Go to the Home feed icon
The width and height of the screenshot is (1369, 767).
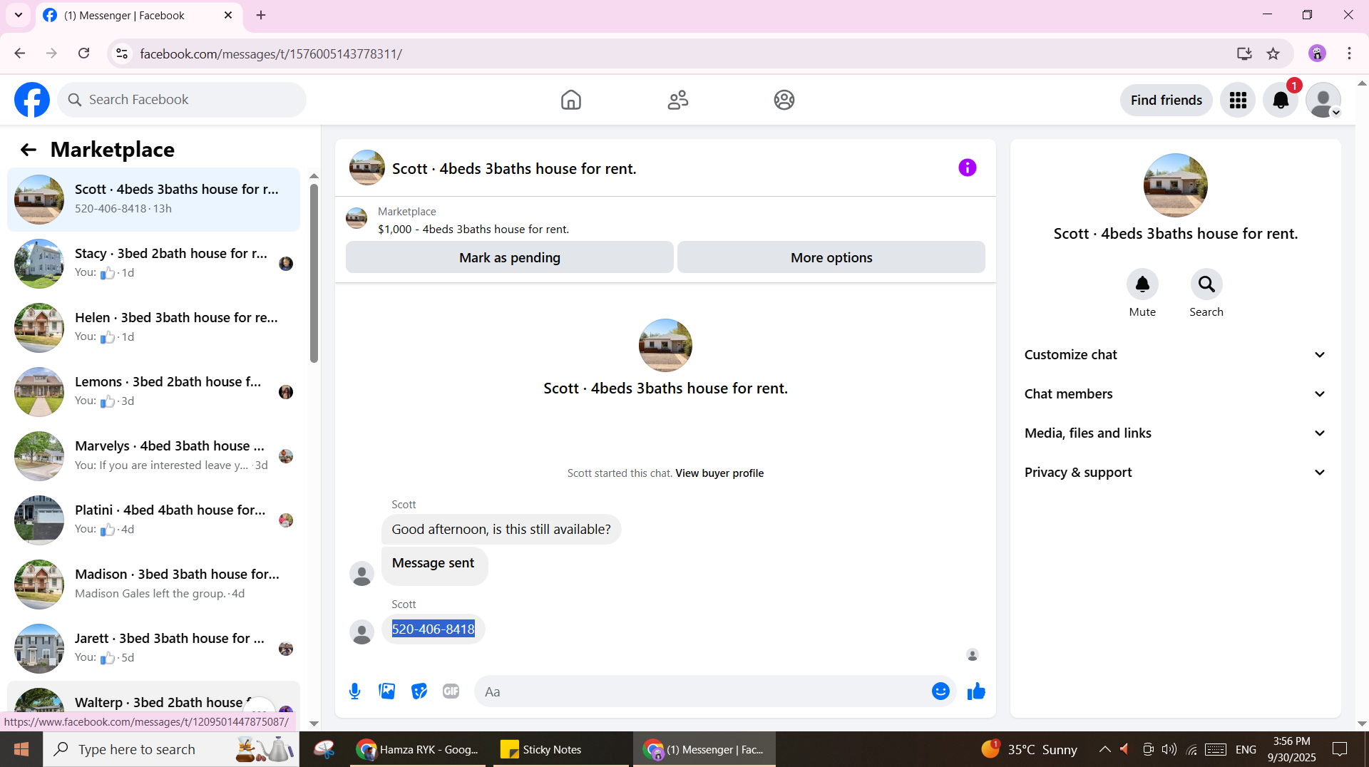(x=571, y=100)
